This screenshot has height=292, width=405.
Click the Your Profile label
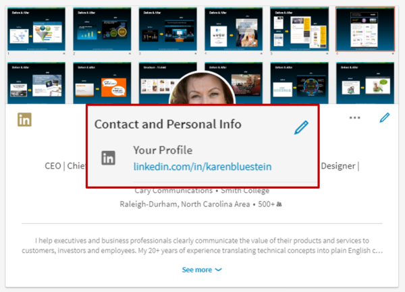163,150
